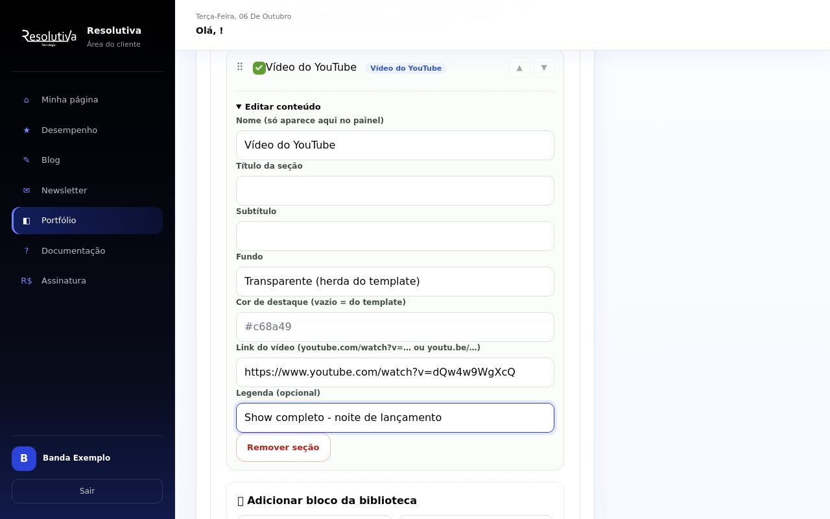Click the star icon beside Desempenho
830x519 pixels.
[27, 130]
